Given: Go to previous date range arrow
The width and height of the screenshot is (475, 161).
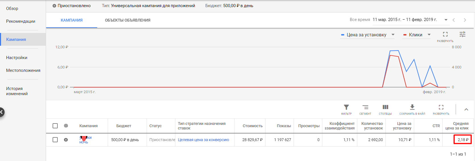Looking at the screenshot, I should tap(454, 20).
